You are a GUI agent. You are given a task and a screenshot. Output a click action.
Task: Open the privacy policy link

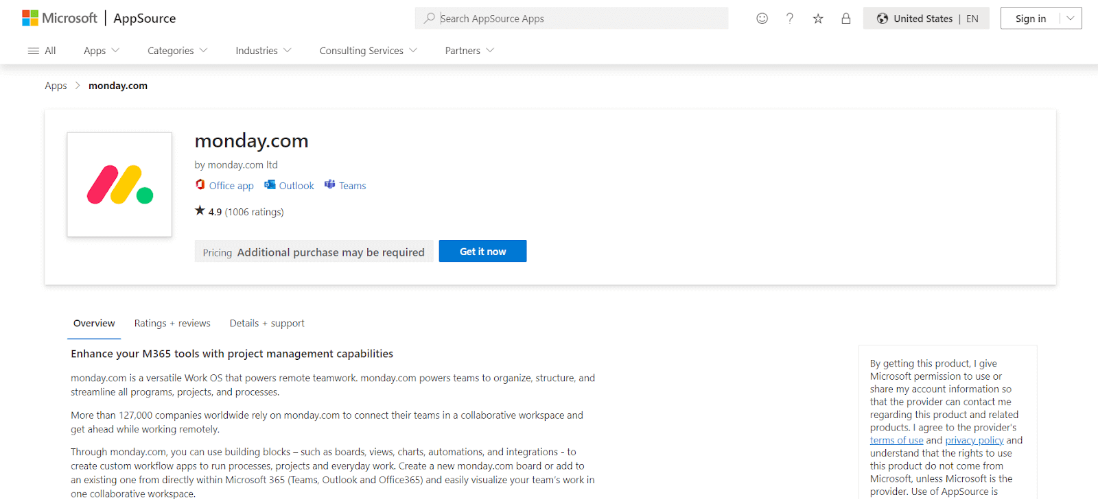(974, 439)
